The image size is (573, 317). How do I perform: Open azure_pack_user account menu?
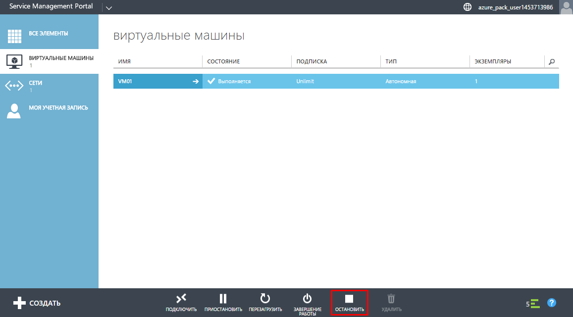point(515,7)
